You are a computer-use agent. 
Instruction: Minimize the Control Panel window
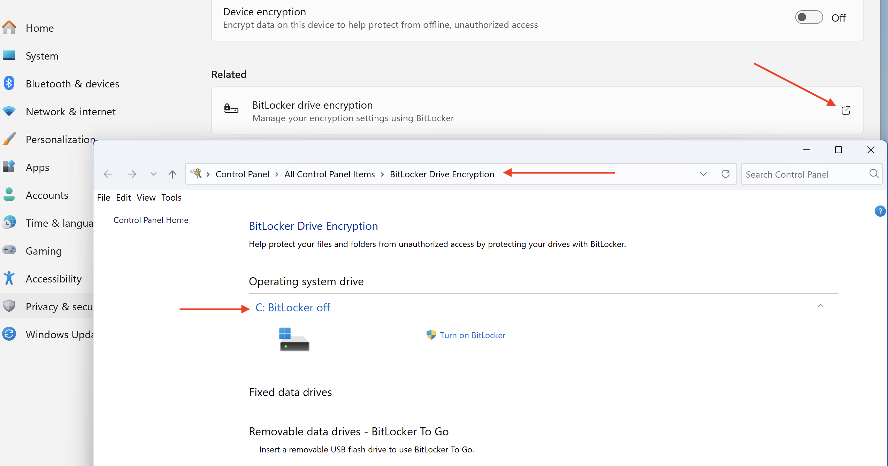pos(806,150)
